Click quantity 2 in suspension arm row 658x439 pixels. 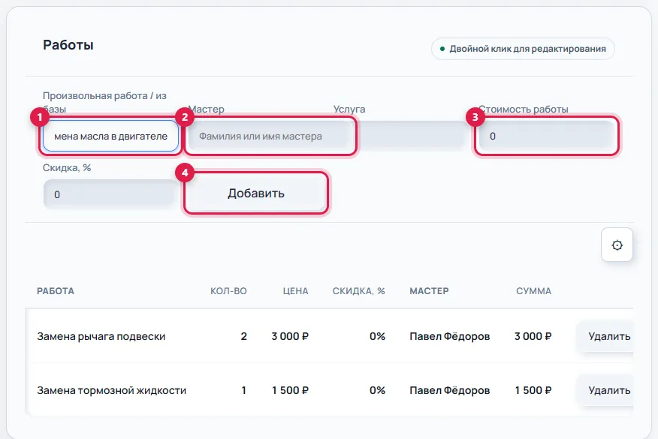244,336
